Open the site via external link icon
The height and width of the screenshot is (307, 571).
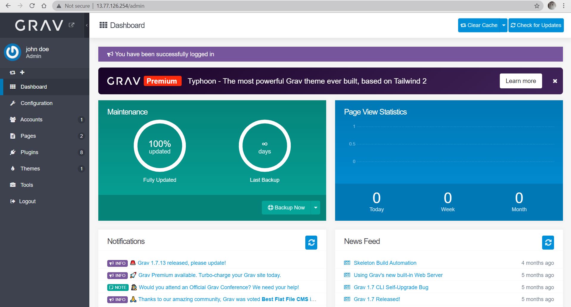[x=71, y=25]
